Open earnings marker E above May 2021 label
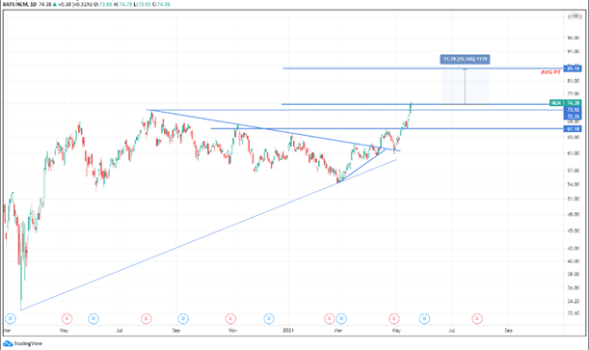 [394, 319]
